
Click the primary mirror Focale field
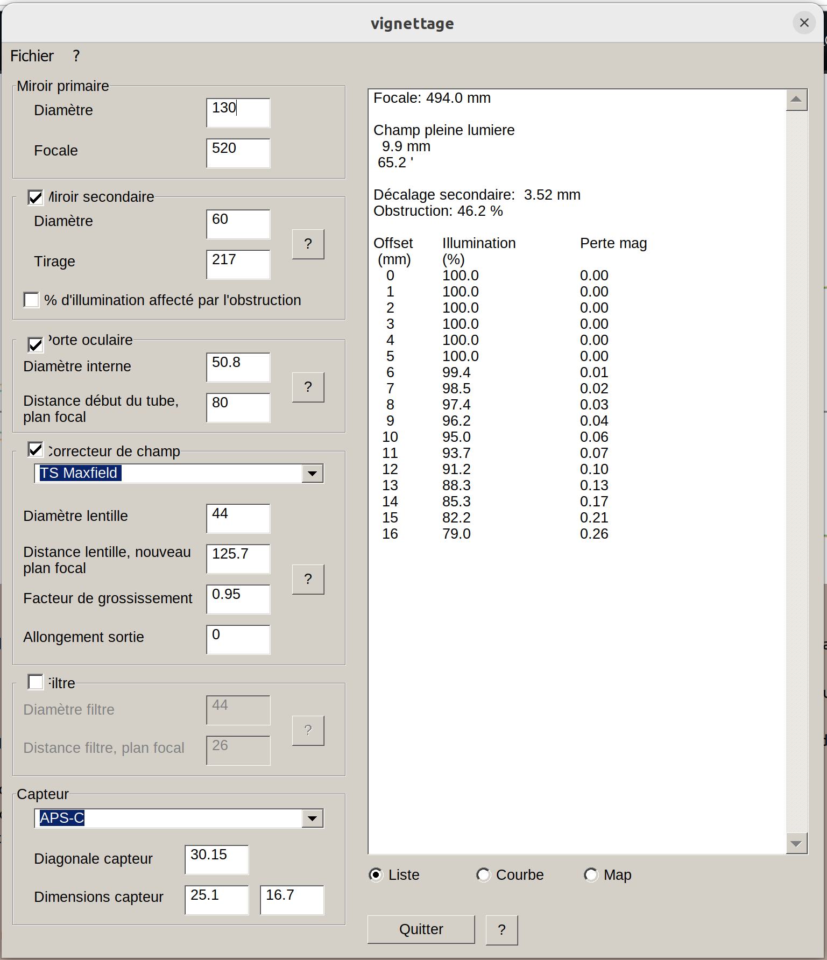coord(238,153)
